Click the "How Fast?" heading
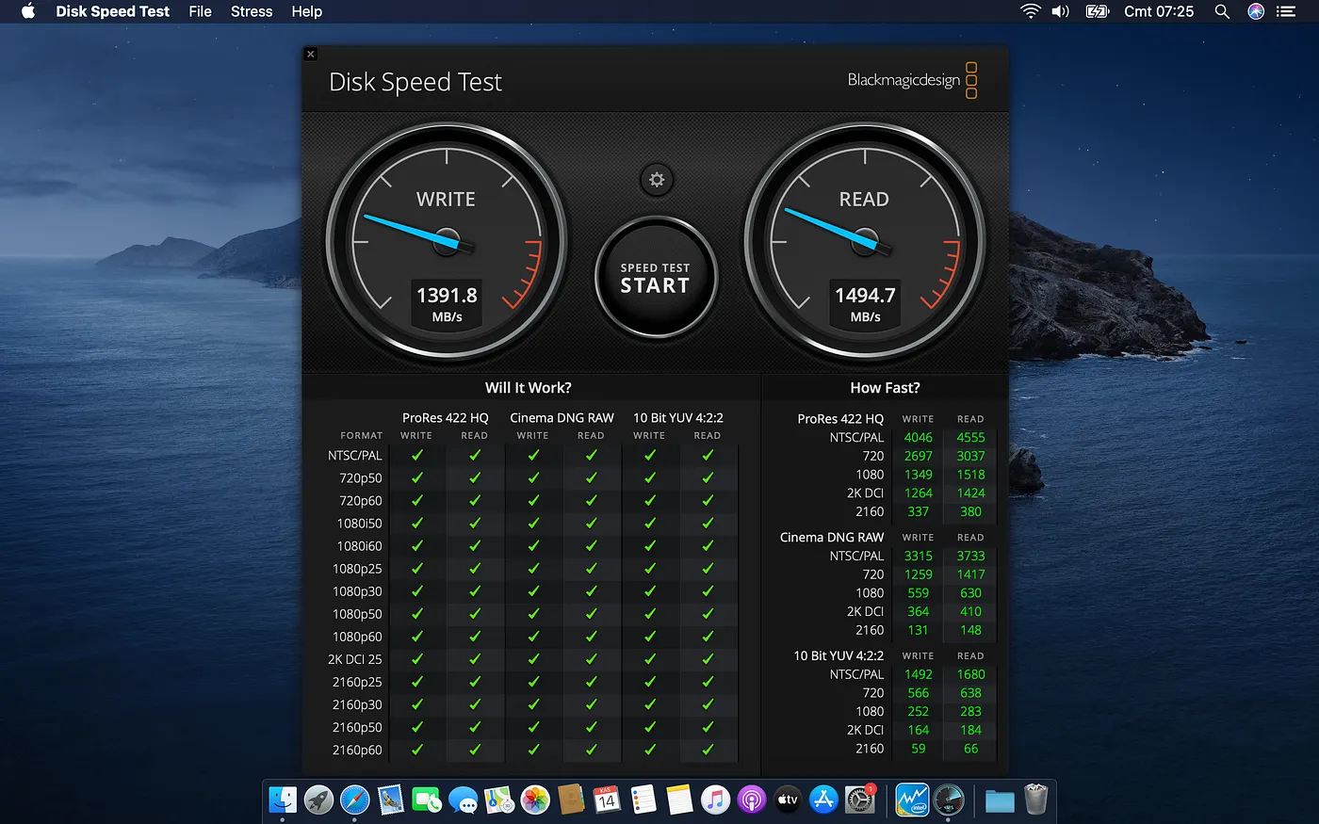The width and height of the screenshot is (1319, 824). [885, 388]
